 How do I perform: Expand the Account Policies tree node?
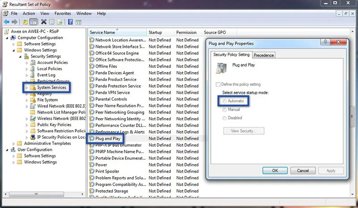click(27, 63)
